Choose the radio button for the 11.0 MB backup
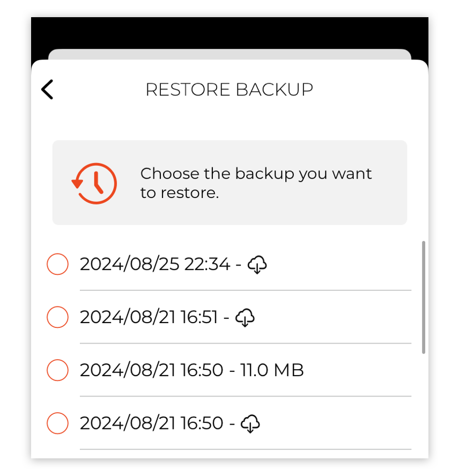 [57, 370]
